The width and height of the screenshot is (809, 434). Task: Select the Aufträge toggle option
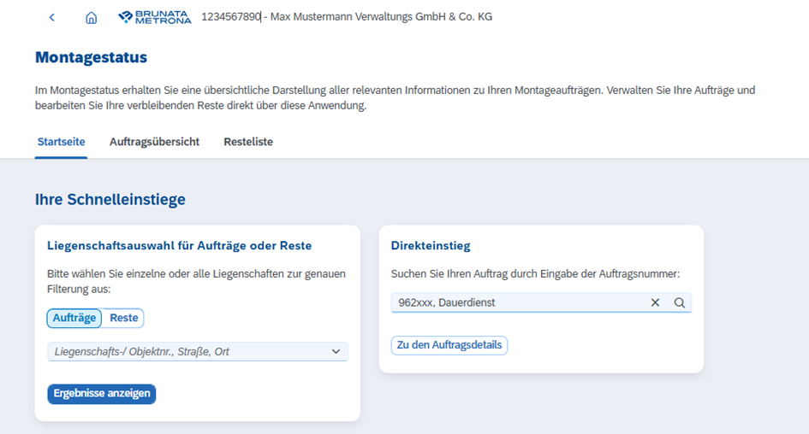(74, 318)
